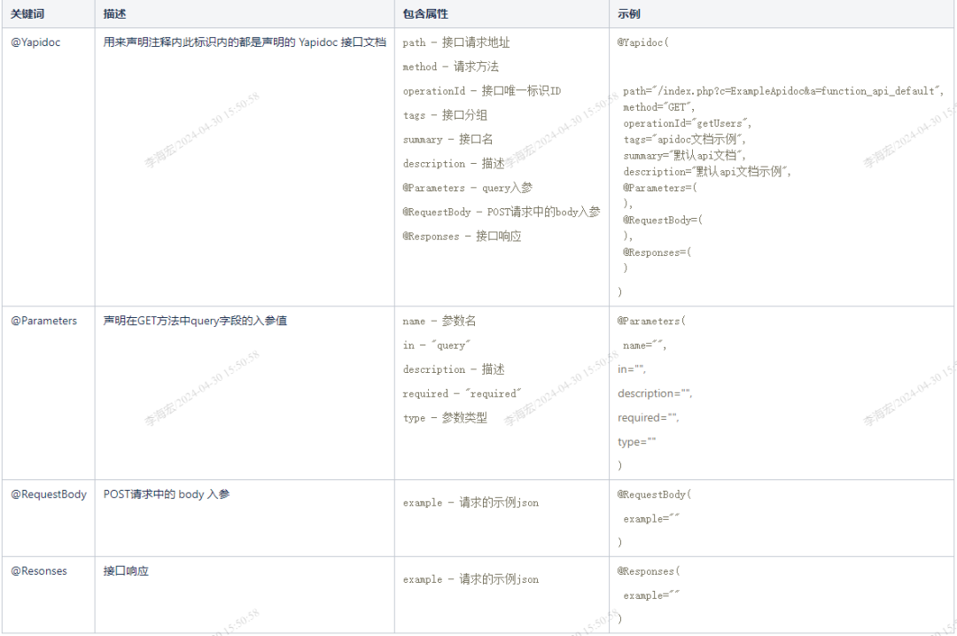Click the 声明在GET方法中query字段的入参值 description
957x636 pixels.
coord(195,321)
